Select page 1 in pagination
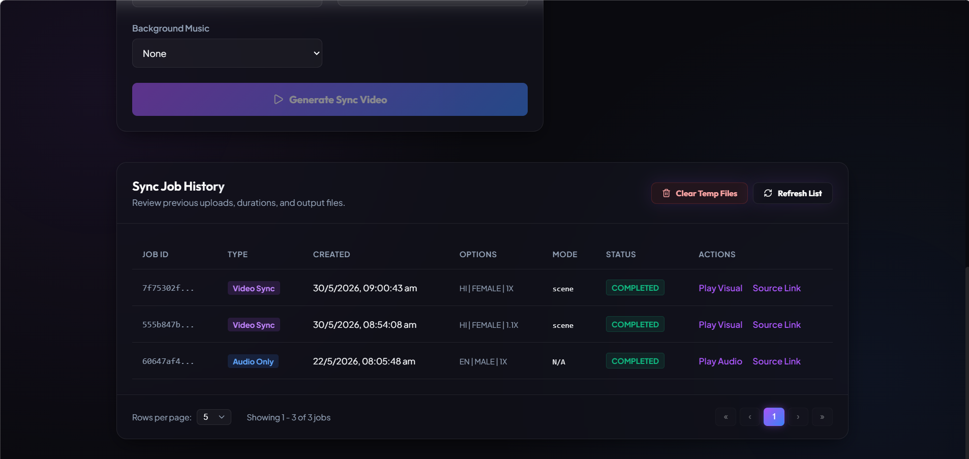This screenshot has width=969, height=459. [774, 417]
